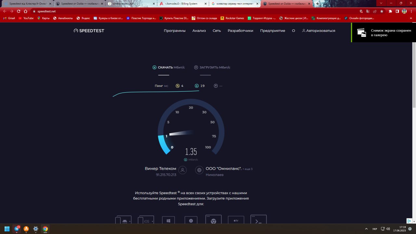
Task: Switch to the AsmodeuS Billing System tab
Action: click(183, 4)
